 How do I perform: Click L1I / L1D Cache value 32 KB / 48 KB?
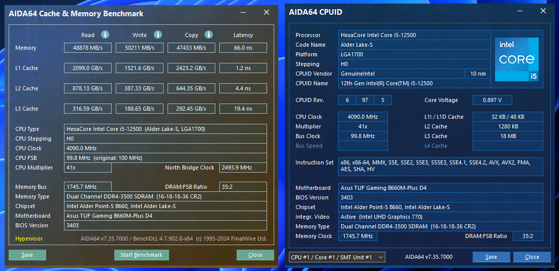point(508,117)
